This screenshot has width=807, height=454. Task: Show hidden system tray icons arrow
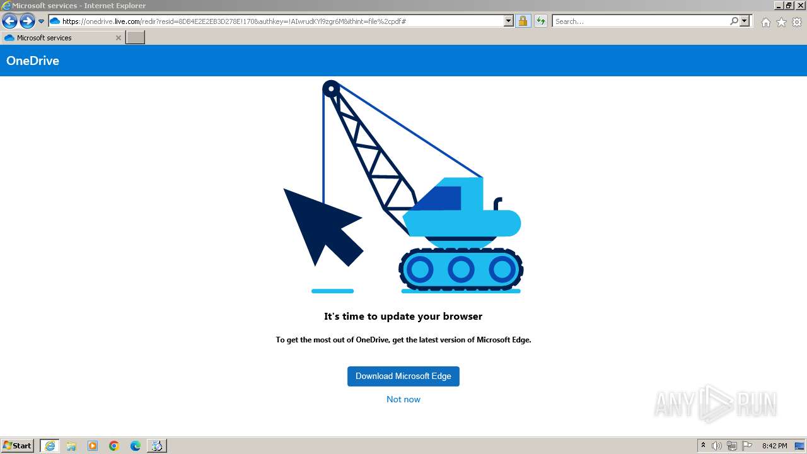coord(703,446)
